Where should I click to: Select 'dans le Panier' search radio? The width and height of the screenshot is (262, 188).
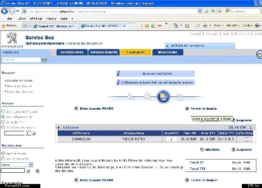pos(3,153)
